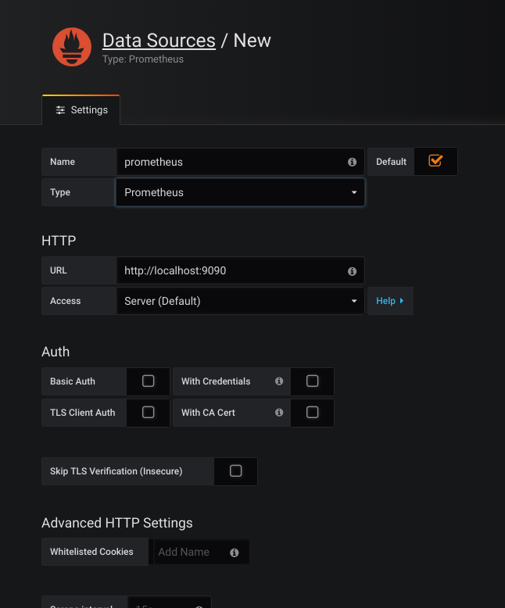Click the Basic Auth label

coord(73,381)
